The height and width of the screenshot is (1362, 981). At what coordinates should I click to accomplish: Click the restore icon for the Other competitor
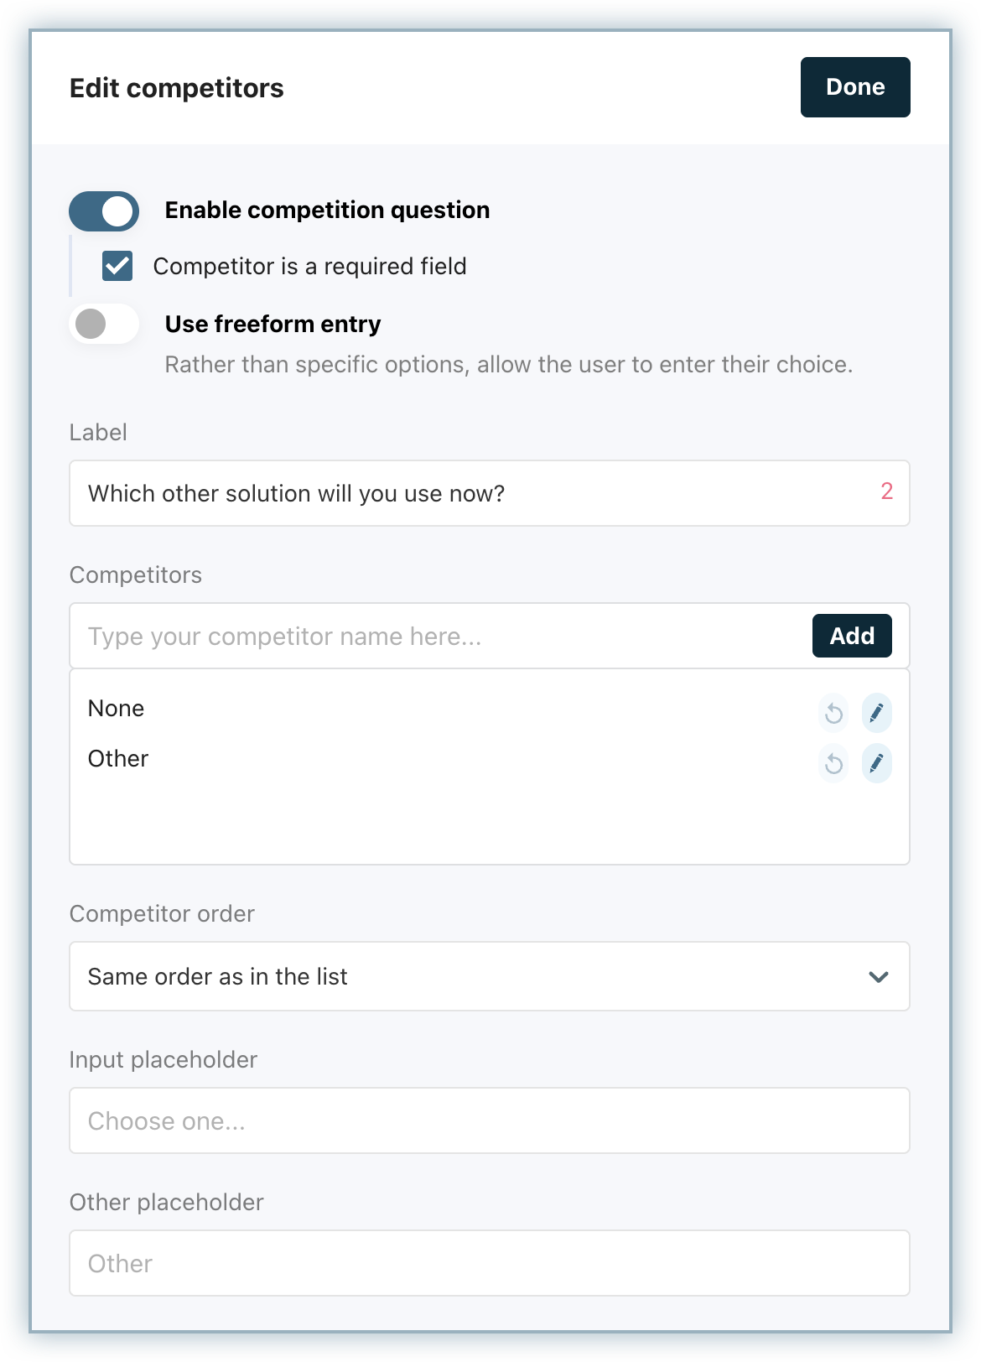(x=833, y=763)
